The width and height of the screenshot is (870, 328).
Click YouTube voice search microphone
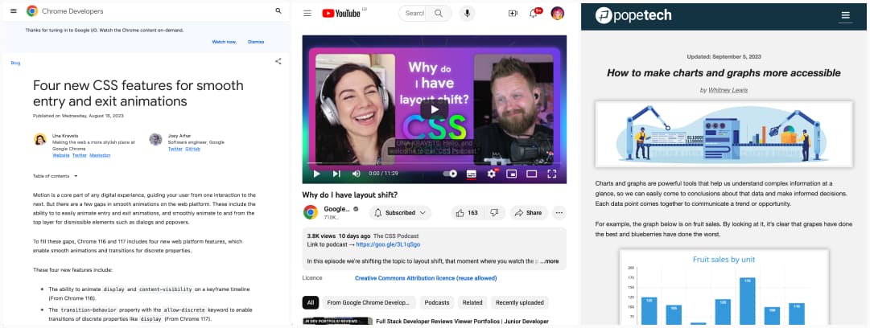(x=468, y=13)
